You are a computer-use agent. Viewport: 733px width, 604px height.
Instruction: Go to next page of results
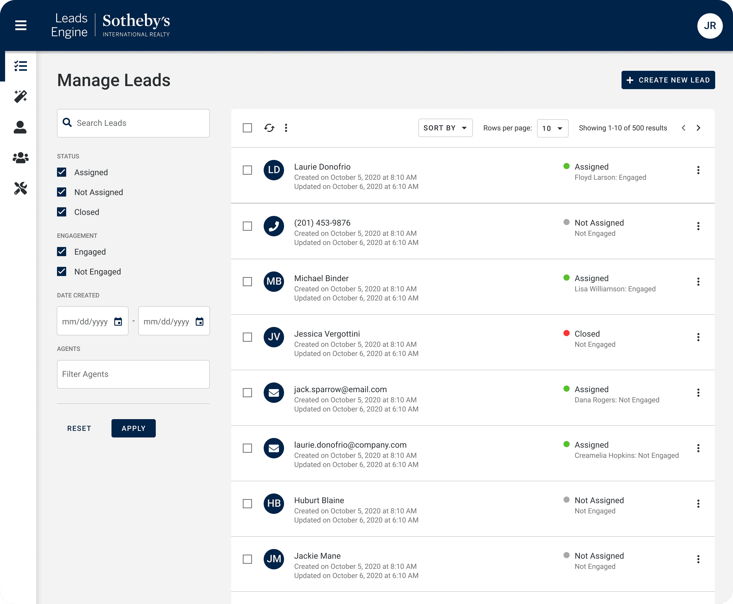[x=698, y=128]
